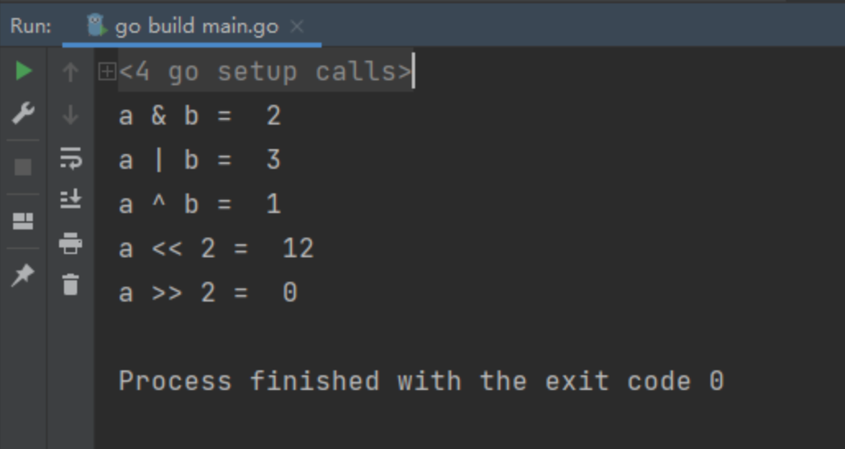Click the Up stack trace arrow

click(71, 71)
